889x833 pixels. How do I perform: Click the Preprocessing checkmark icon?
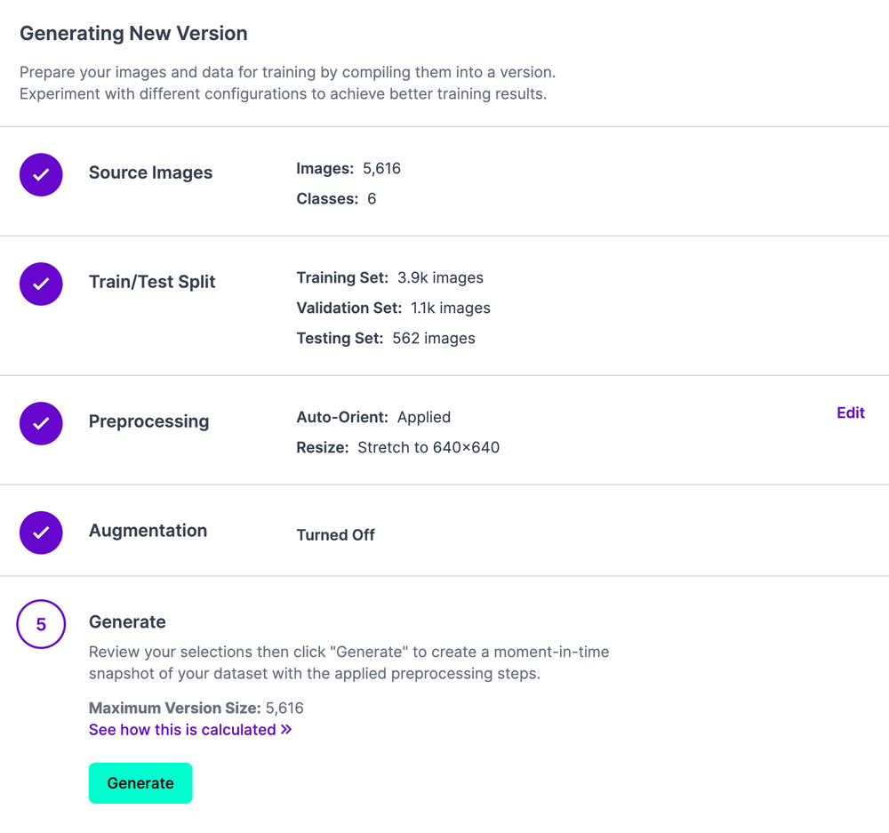coord(41,423)
